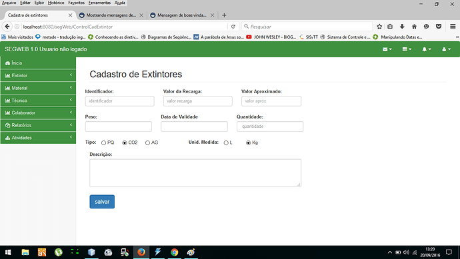
Task: Go to Início in the sidebar
Action: click(38, 63)
